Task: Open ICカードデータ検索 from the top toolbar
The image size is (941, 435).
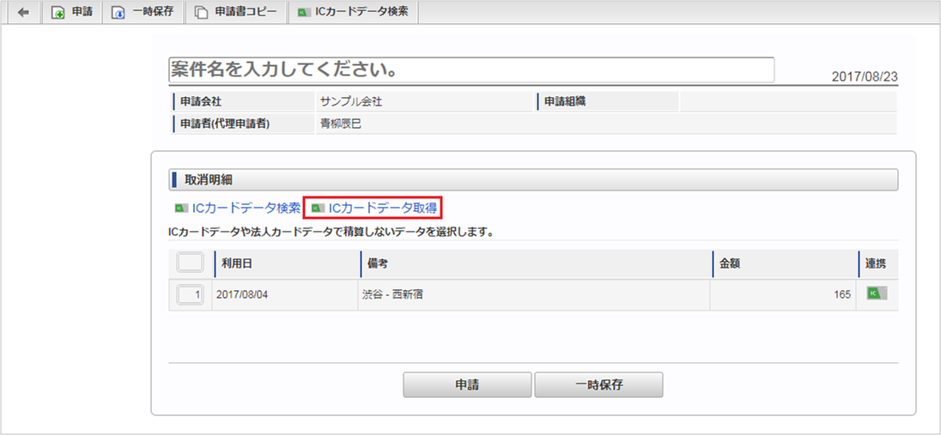Action: coord(353,12)
